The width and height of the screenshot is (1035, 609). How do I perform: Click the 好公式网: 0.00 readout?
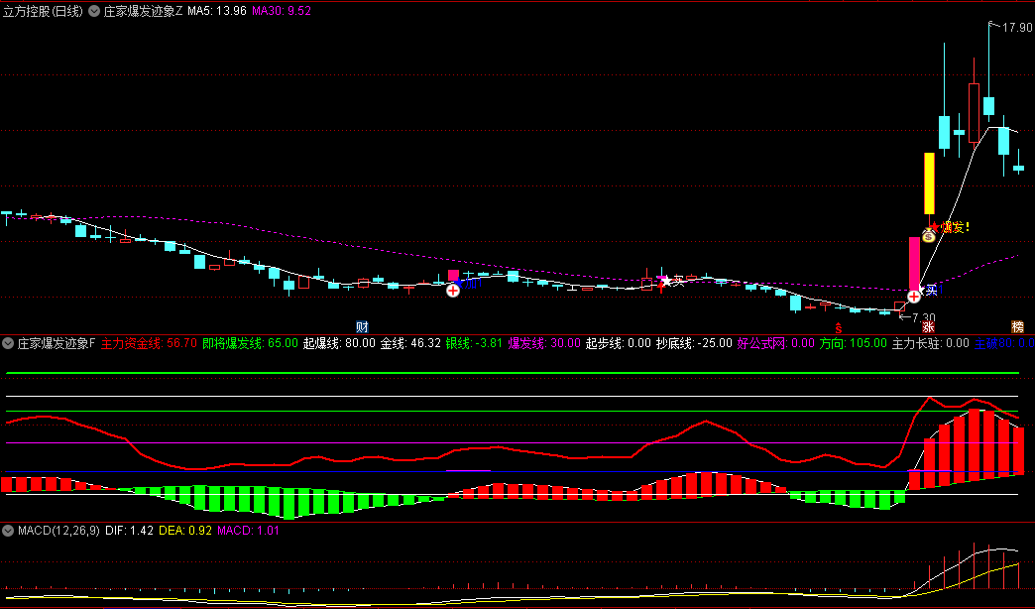coord(776,343)
